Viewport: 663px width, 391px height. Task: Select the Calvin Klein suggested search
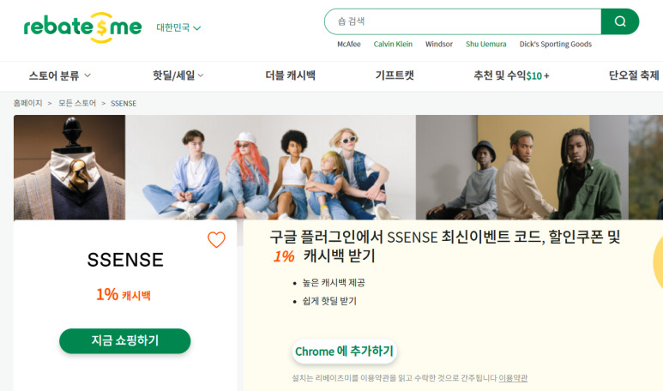[393, 44]
